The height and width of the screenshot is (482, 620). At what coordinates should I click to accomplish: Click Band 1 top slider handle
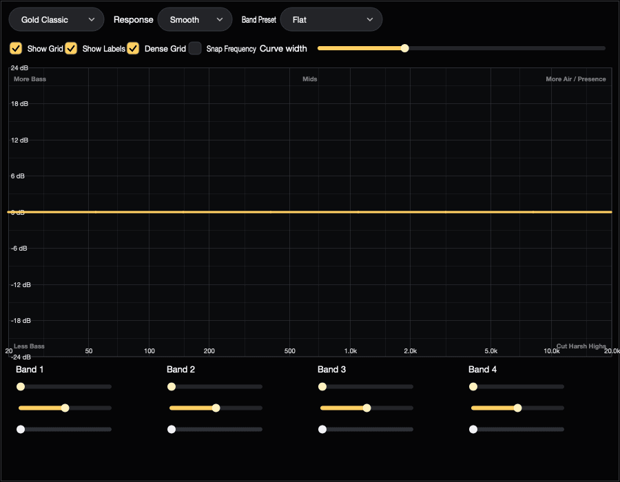[x=21, y=386]
